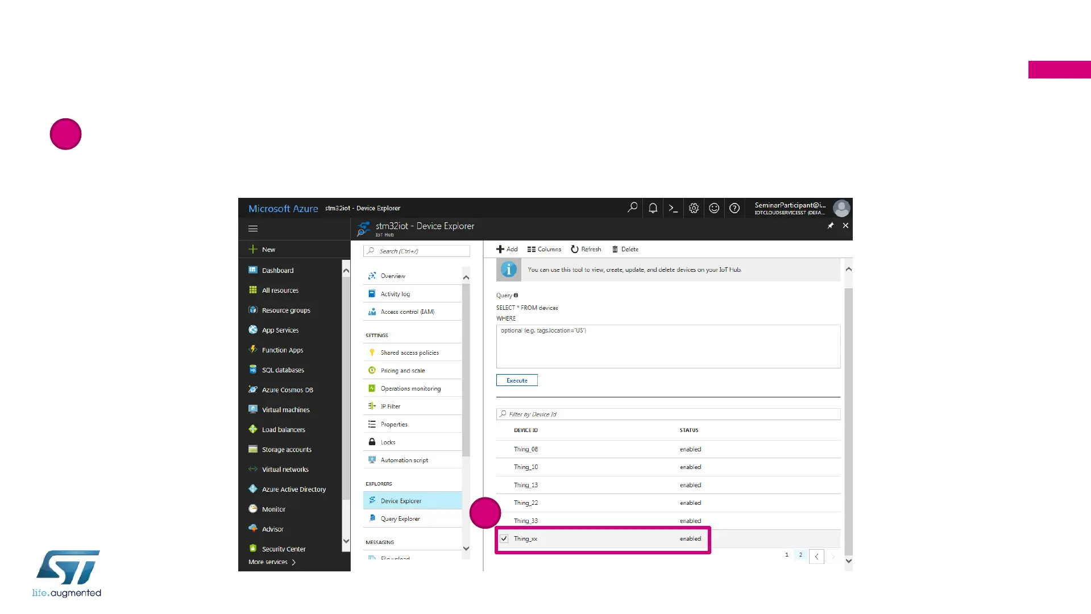The width and height of the screenshot is (1091, 614).
Task: Launch Cloud Shell from the top bar
Action: (673, 208)
